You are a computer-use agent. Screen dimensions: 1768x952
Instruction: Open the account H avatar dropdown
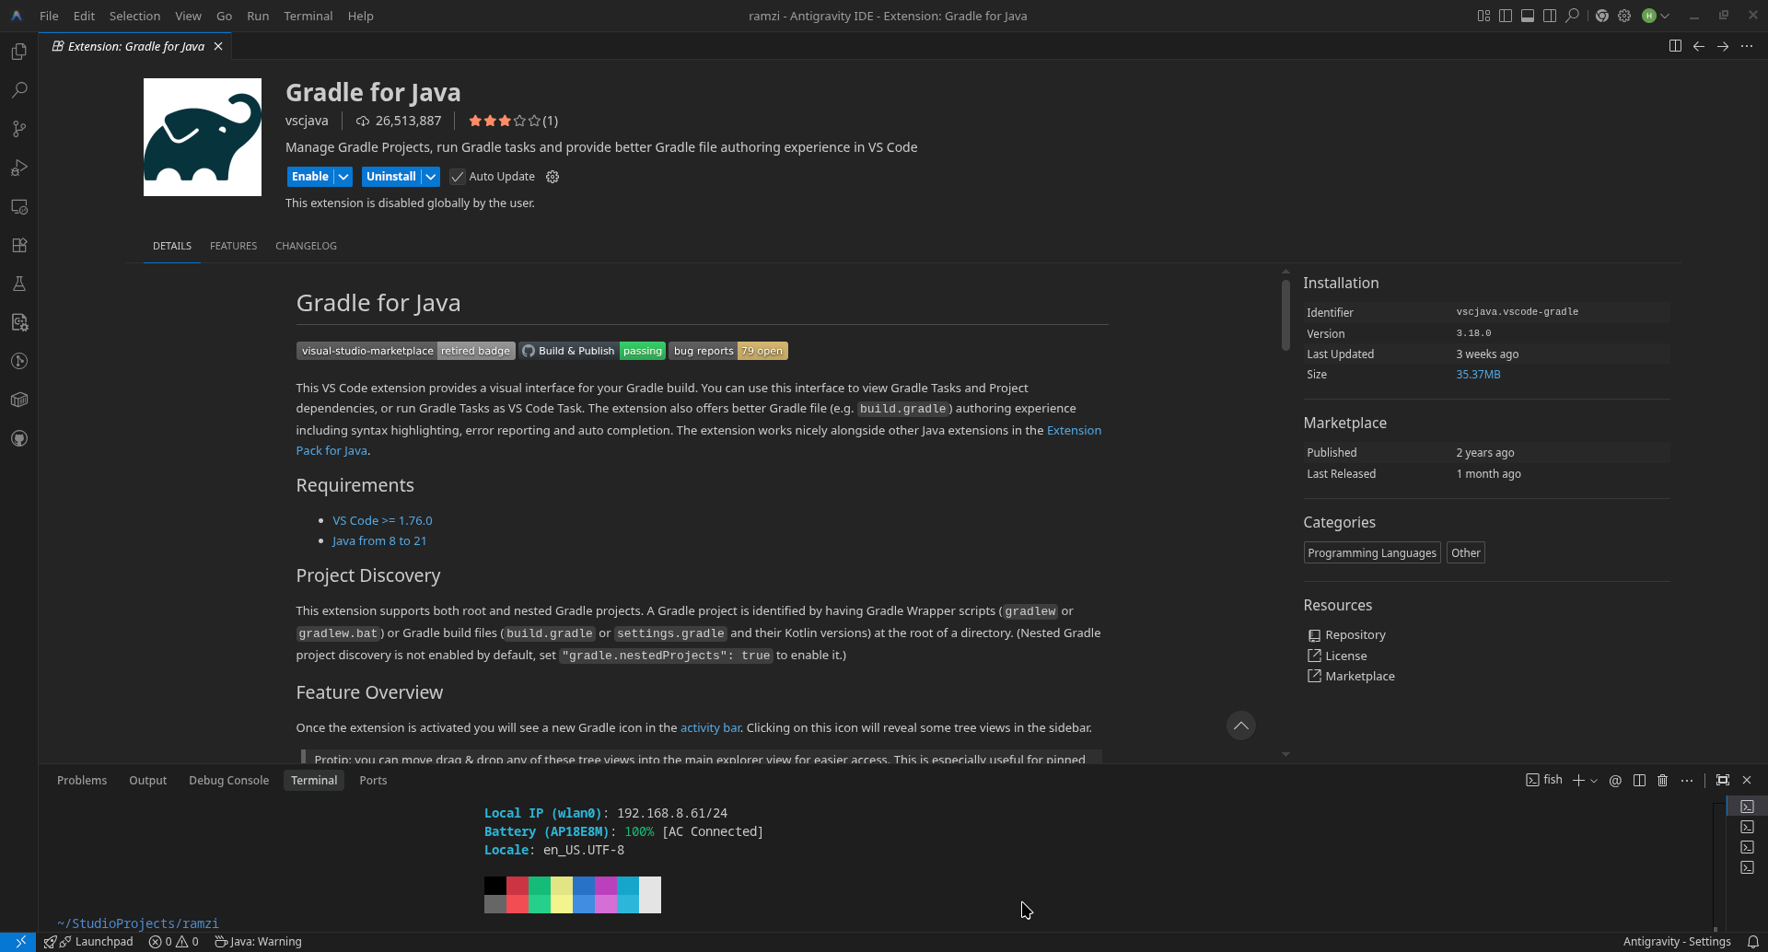(x=1656, y=16)
